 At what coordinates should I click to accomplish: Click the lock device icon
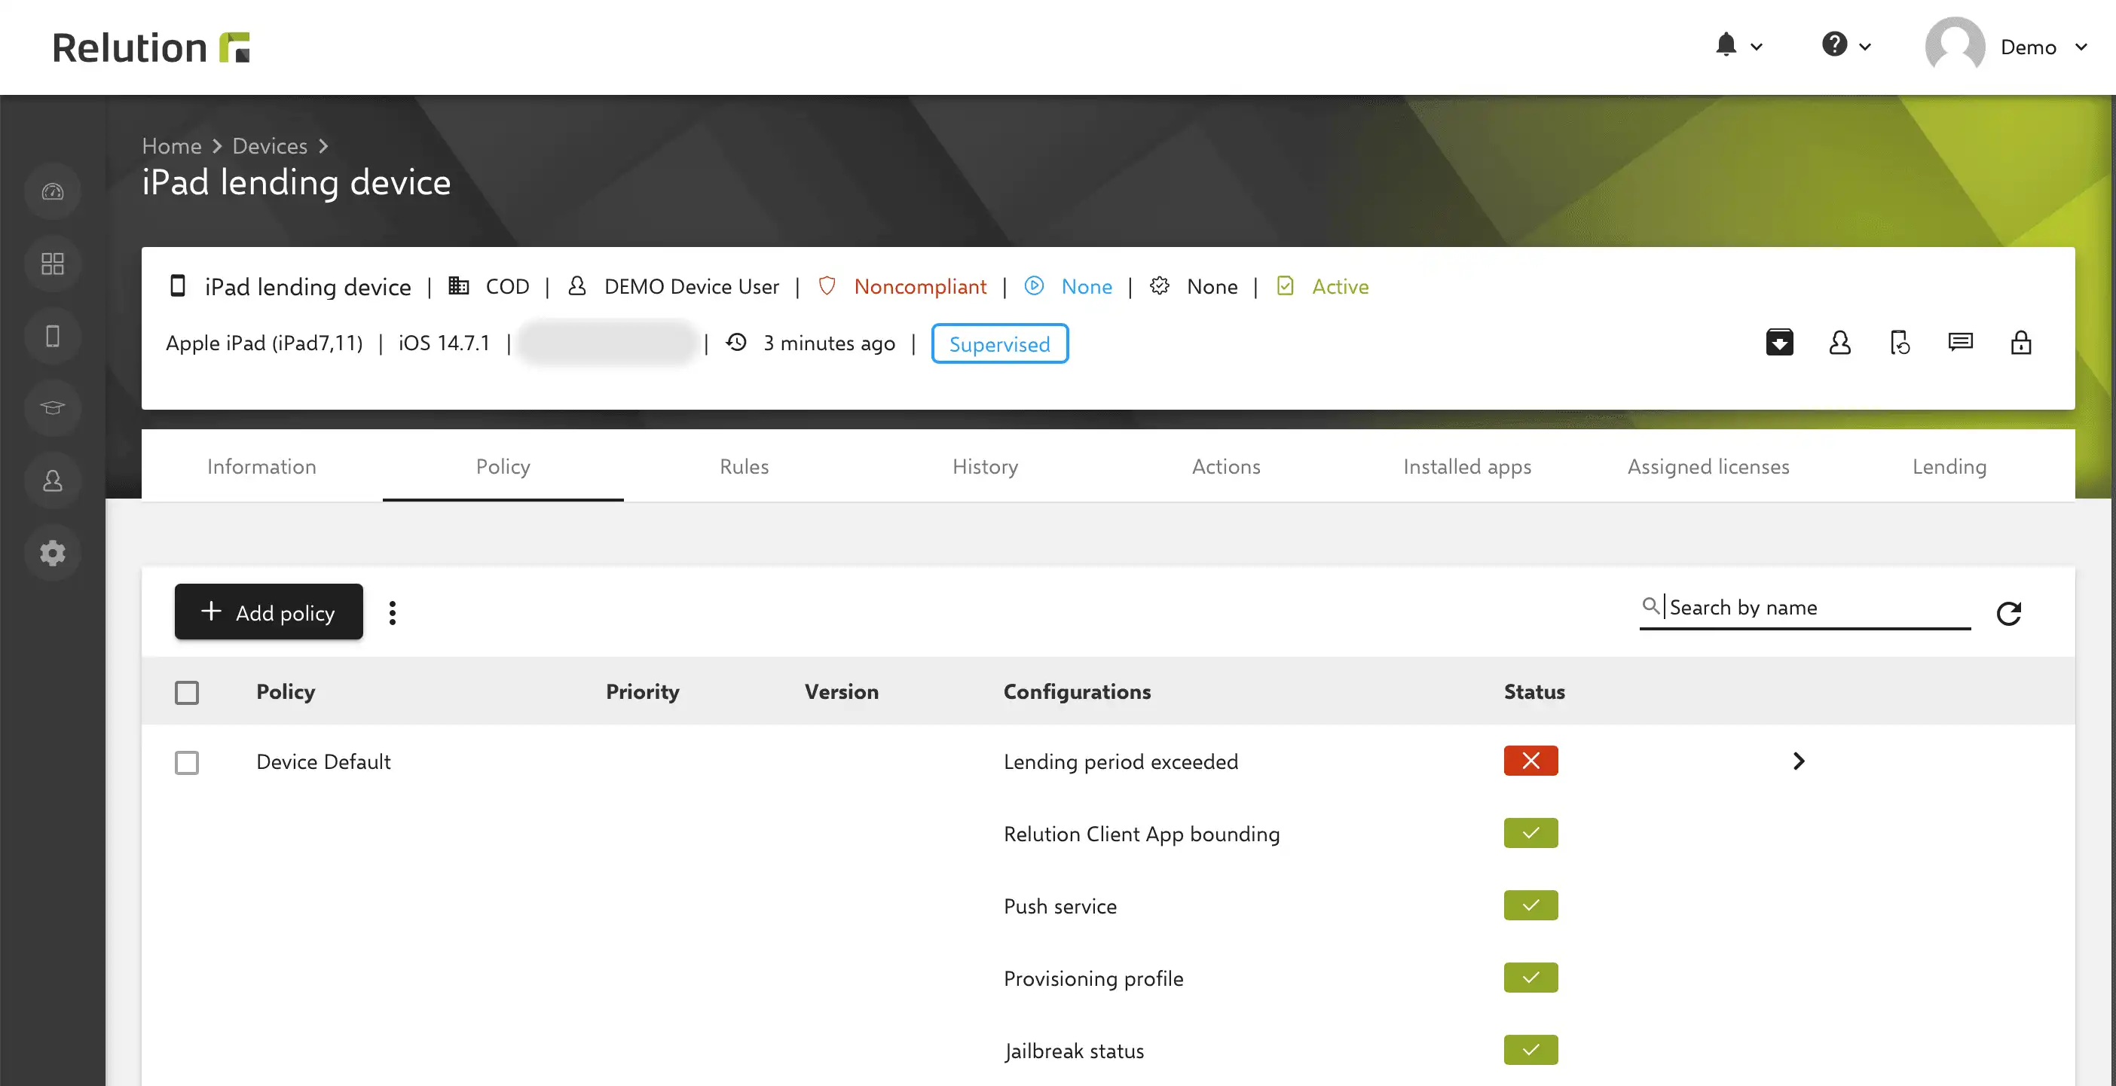click(x=2021, y=343)
